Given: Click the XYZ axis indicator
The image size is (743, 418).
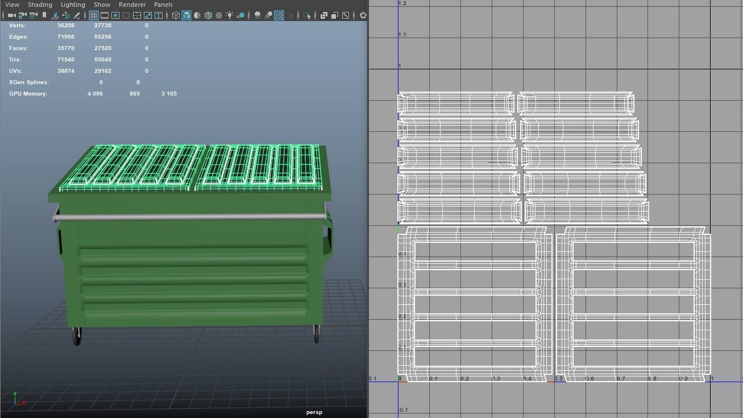Looking at the screenshot, I should (18, 398).
